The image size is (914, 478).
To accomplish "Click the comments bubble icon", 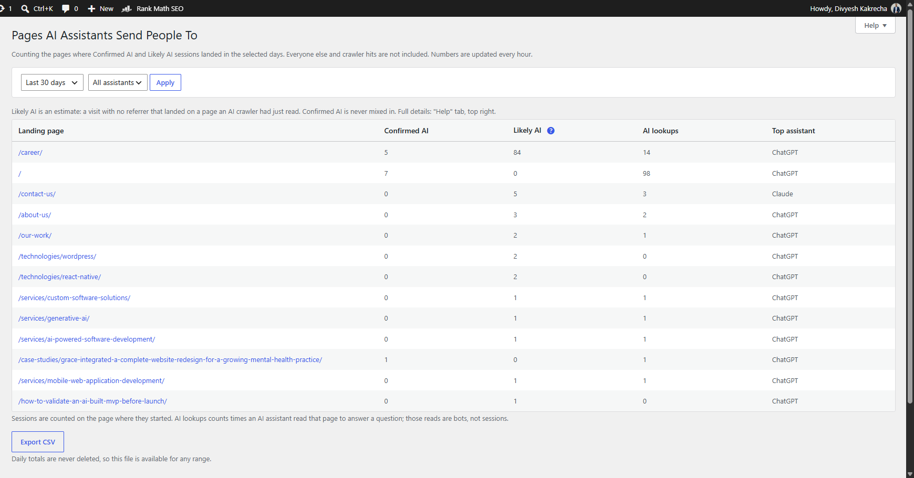I will click(x=66, y=8).
